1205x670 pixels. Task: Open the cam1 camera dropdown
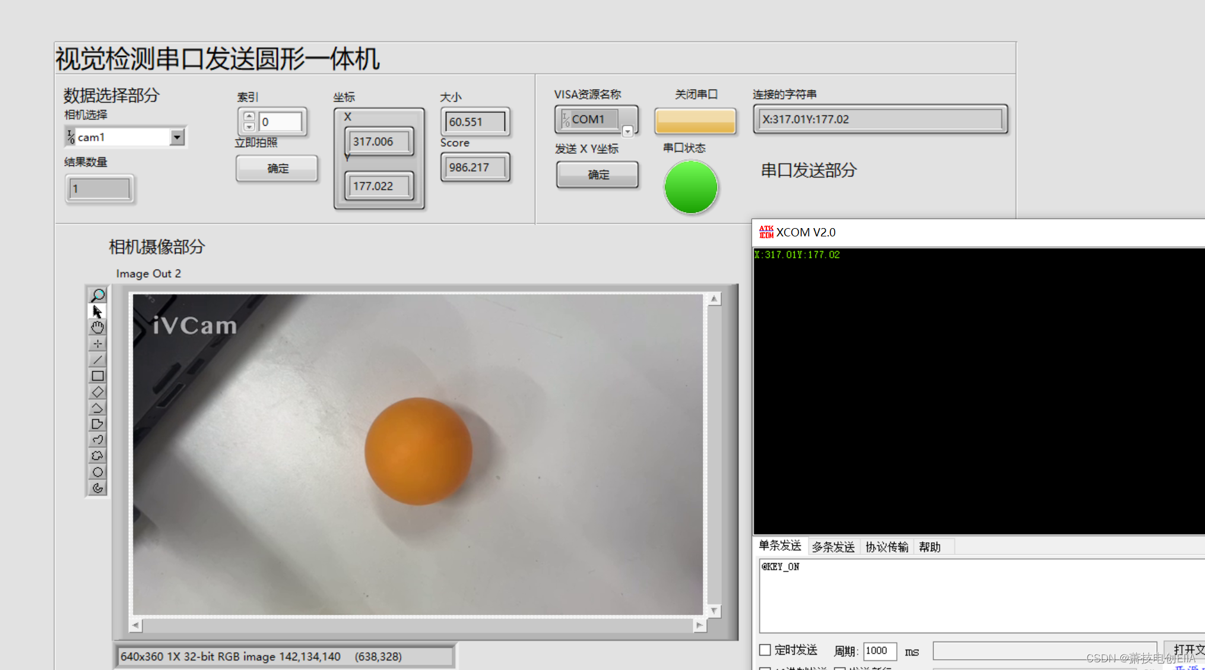pos(177,137)
